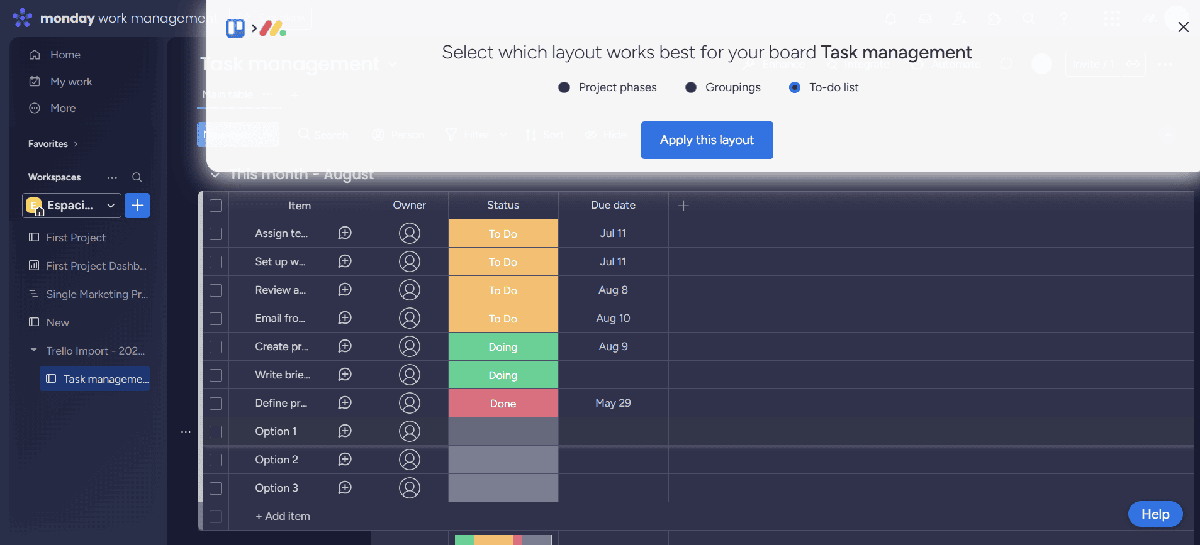Screen dimensions: 1200x545
Task: Go to My work in sidebar
Action: click(x=70, y=82)
